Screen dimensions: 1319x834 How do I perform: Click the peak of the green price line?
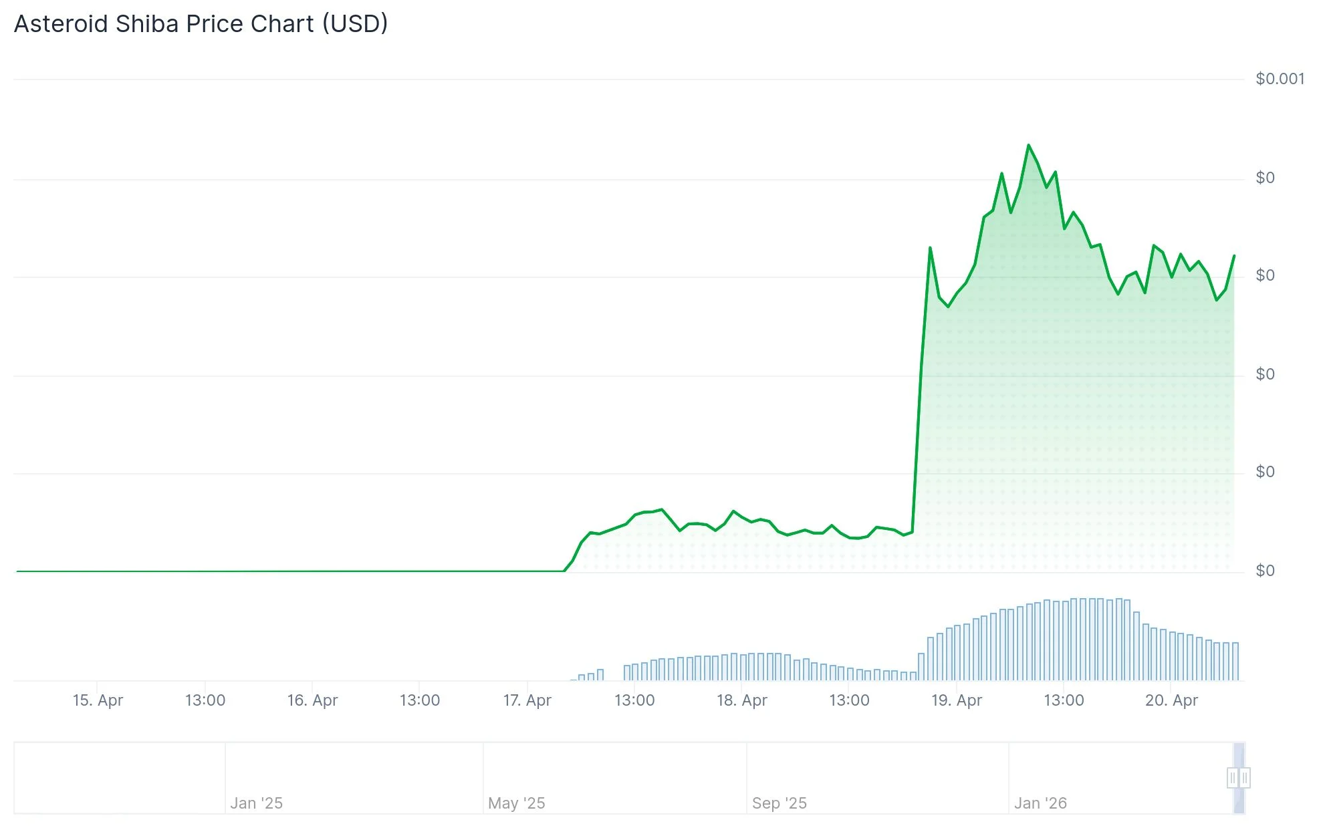1028,144
